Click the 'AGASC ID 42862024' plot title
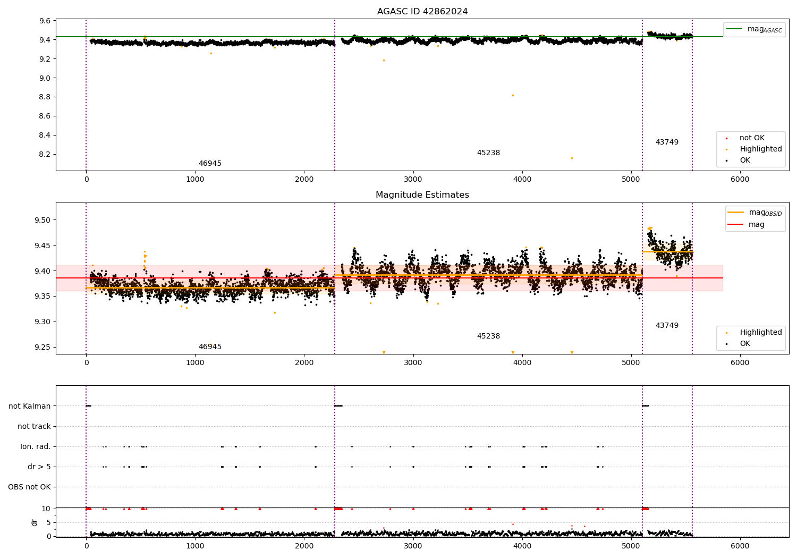The width and height of the screenshot is (797, 558). point(422,12)
